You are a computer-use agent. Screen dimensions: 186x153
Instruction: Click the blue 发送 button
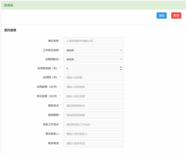coord(161,15)
